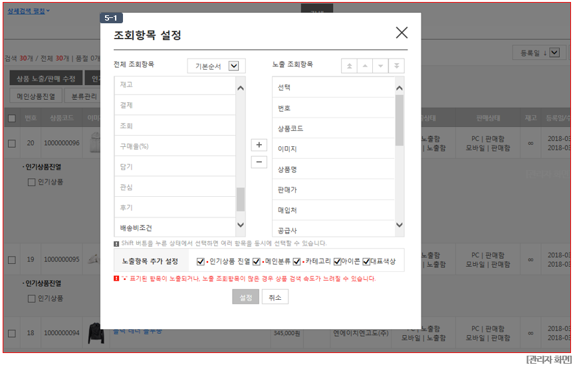
Task: Check row 18 product checkbox
Action: [x=12, y=334]
